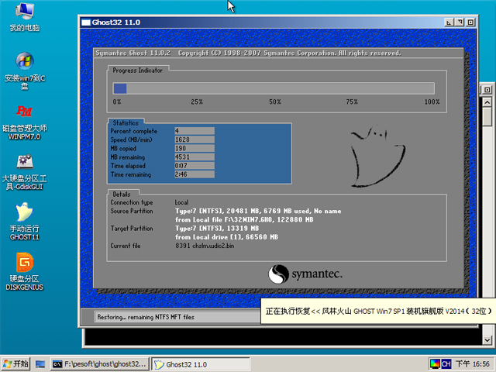Click the restore progress bar
496x372 pixels.
274,88
